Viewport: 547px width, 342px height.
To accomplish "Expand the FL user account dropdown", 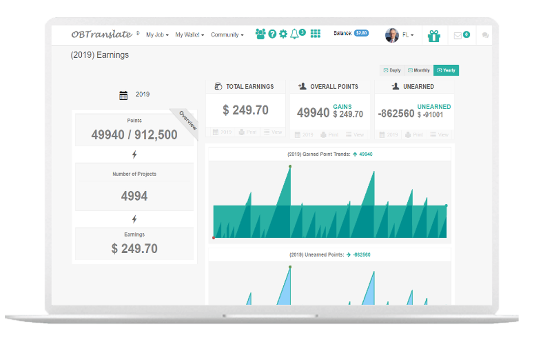I will pos(408,35).
